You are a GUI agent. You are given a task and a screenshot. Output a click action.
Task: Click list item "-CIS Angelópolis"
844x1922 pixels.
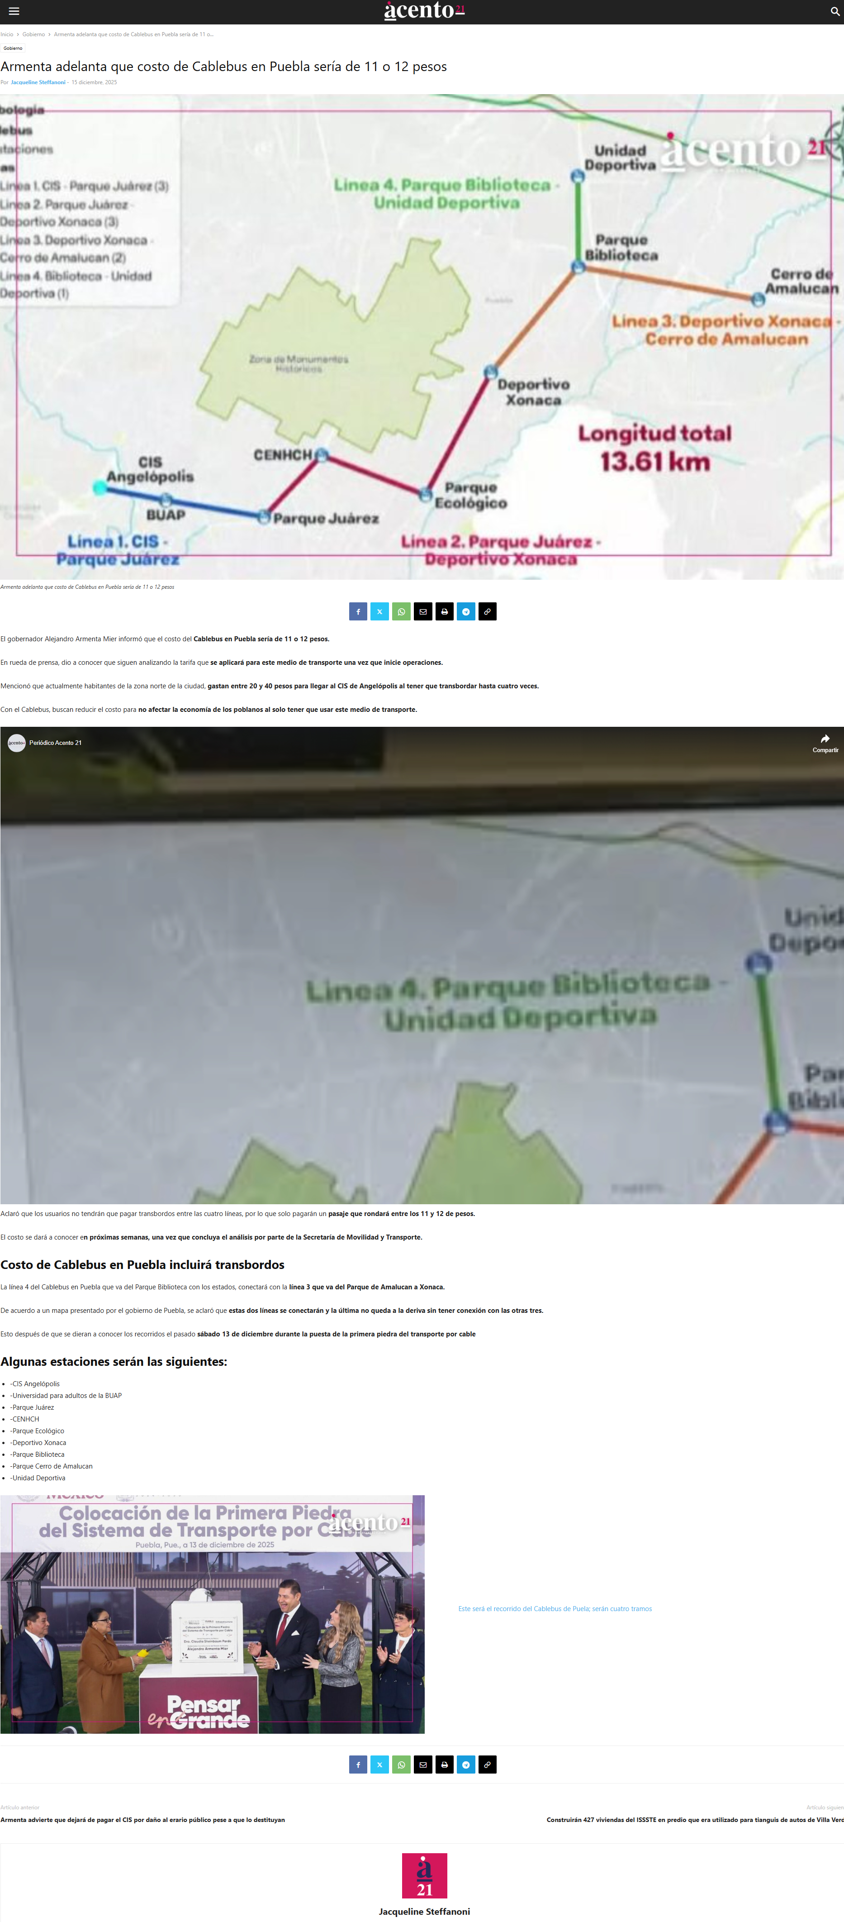35,1384
